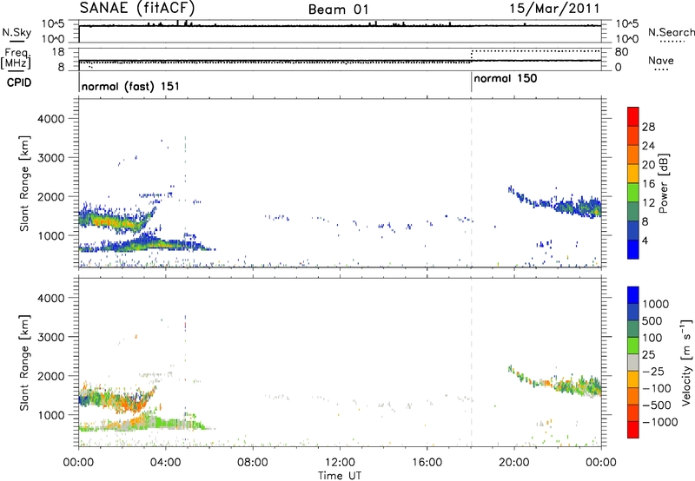Click the red bottom of the Velocity color bar
Screen dimensions: 695x481
tap(633, 429)
